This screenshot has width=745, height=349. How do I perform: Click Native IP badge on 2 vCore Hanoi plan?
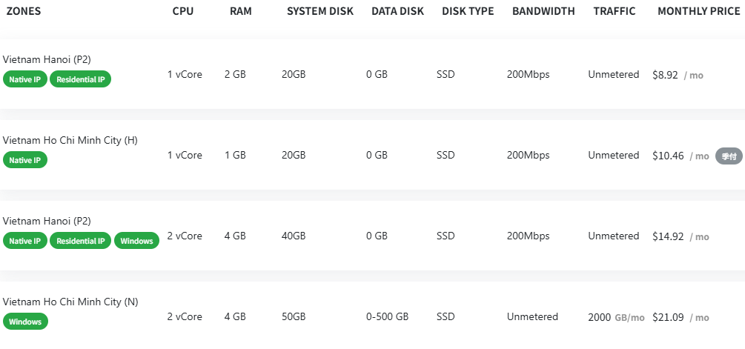click(24, 241)
